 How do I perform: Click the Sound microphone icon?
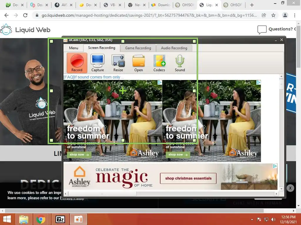(180, 63)
